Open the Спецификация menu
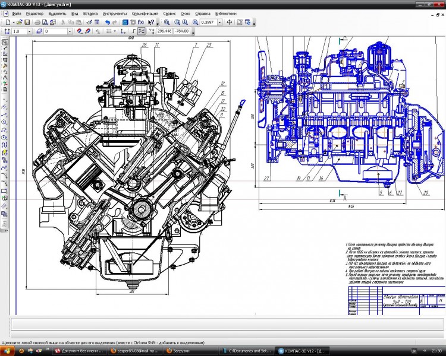The image size is (446, 356). (x=145, y=13)
